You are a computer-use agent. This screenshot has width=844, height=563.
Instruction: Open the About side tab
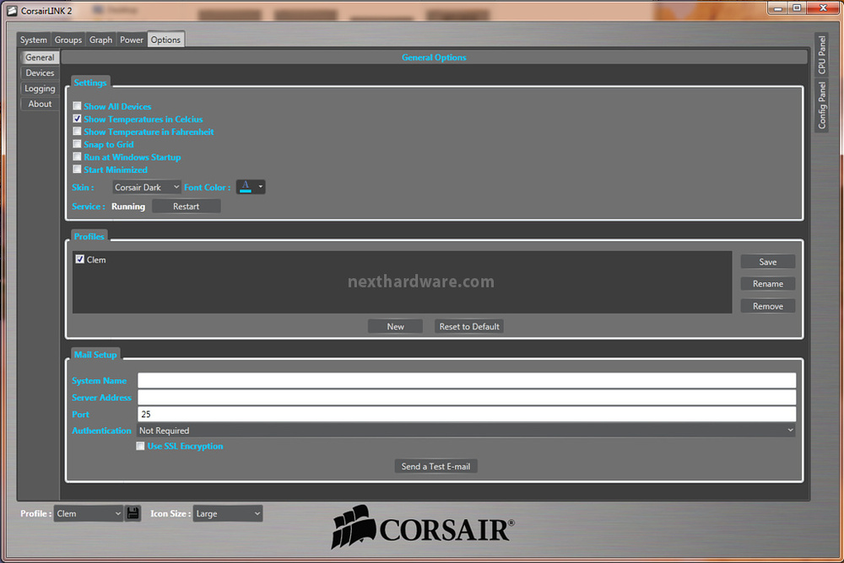[40, 104]
